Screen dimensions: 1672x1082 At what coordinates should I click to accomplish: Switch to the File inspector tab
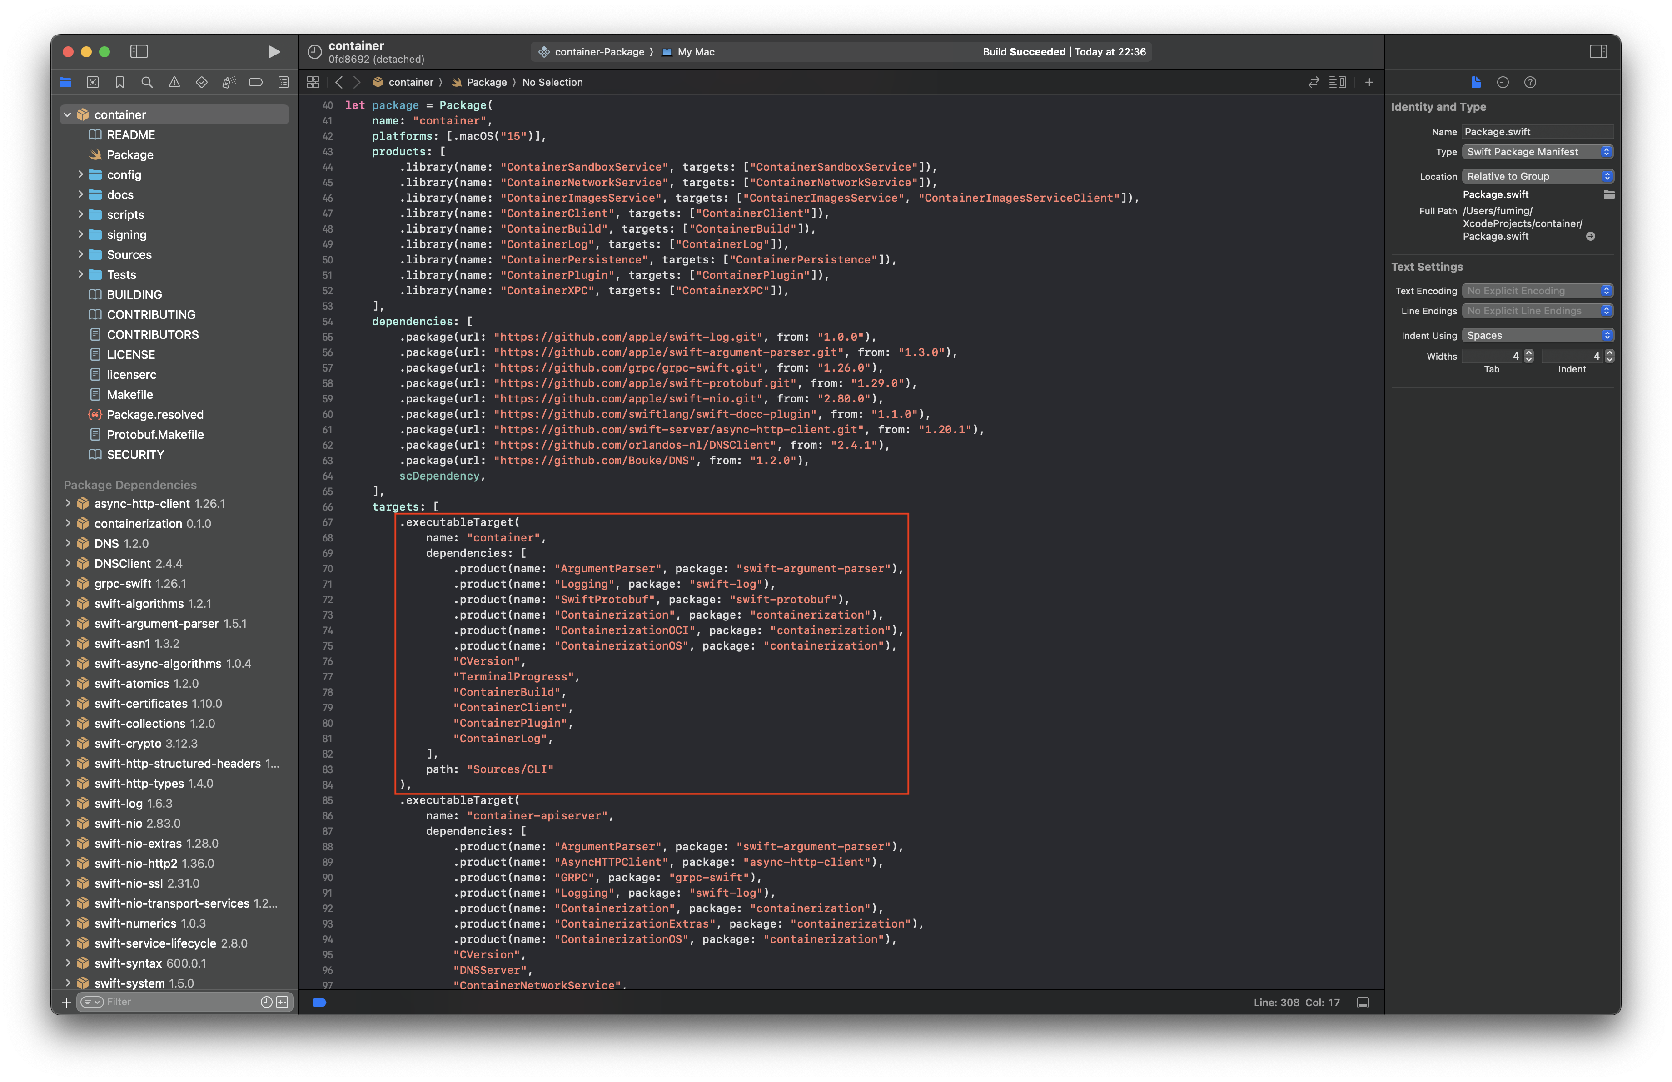(1475, 82)
